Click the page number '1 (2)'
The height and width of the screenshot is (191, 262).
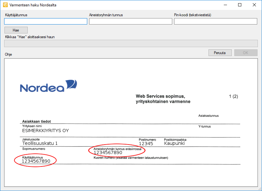pyautogui.click(x=234, y=96)
